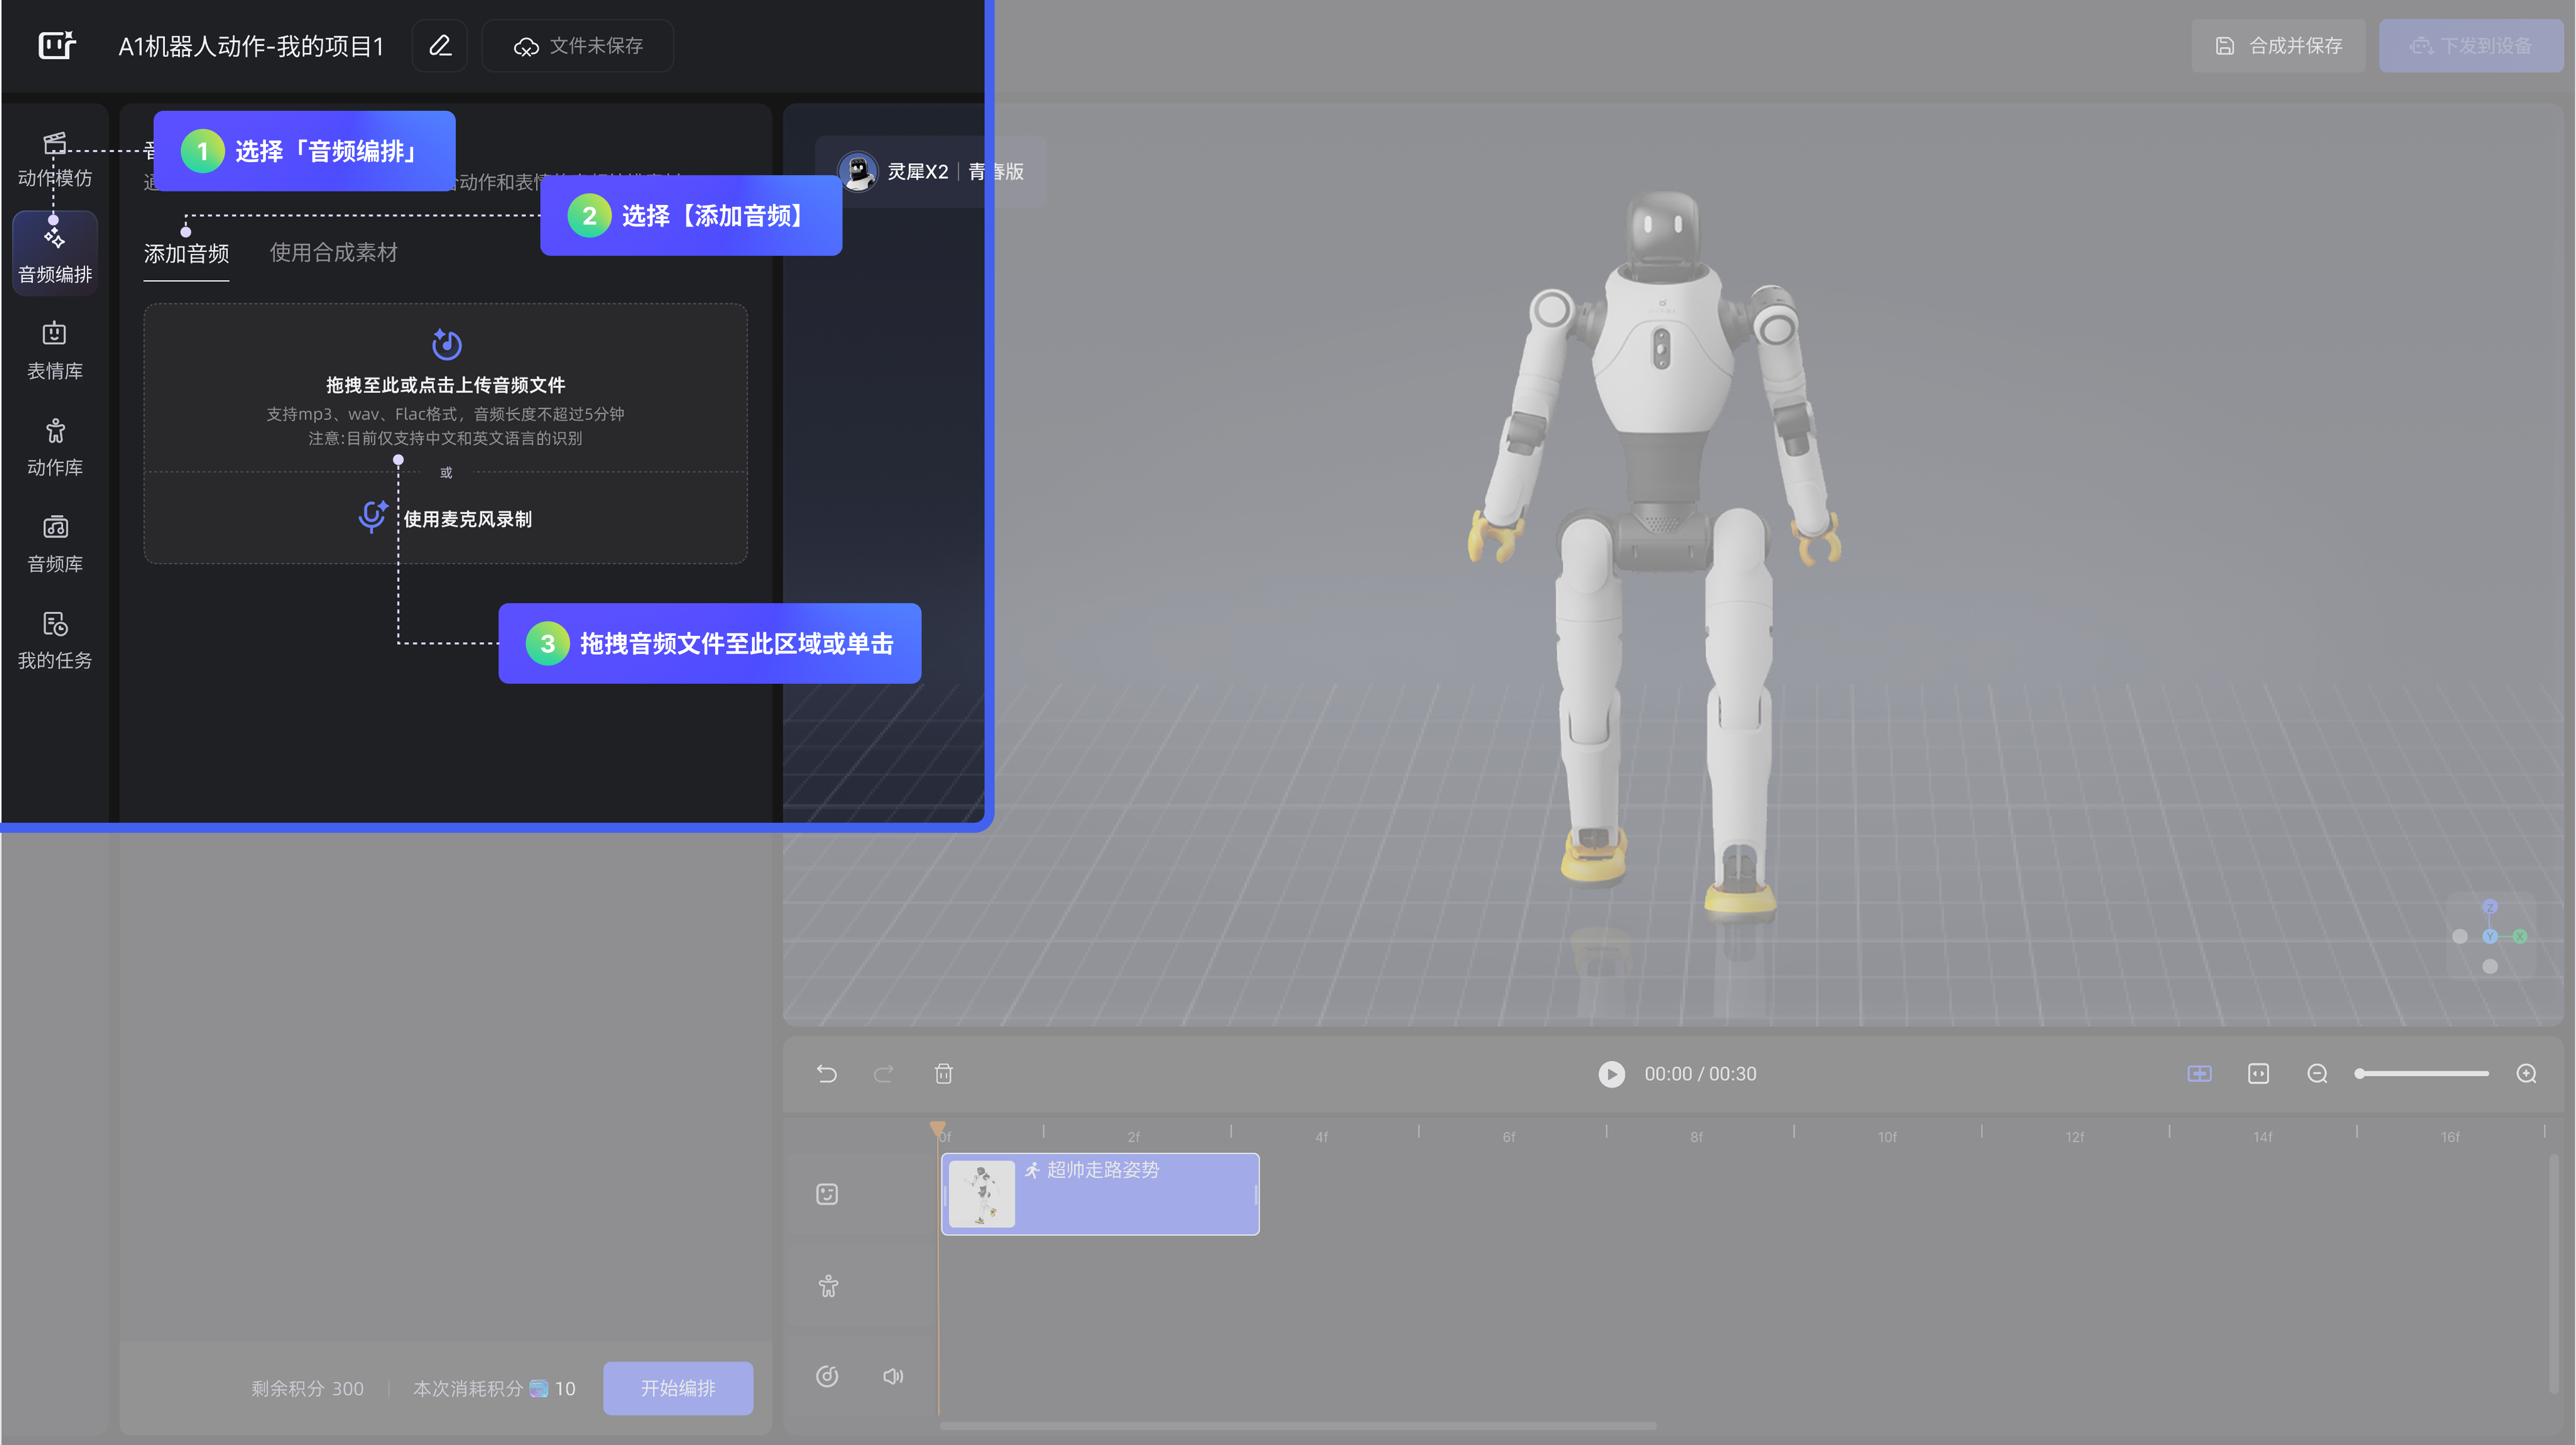Select the 表情库 sidebar icon
This screenshot has height=1445, width=2576.
[x=55, y=350]
